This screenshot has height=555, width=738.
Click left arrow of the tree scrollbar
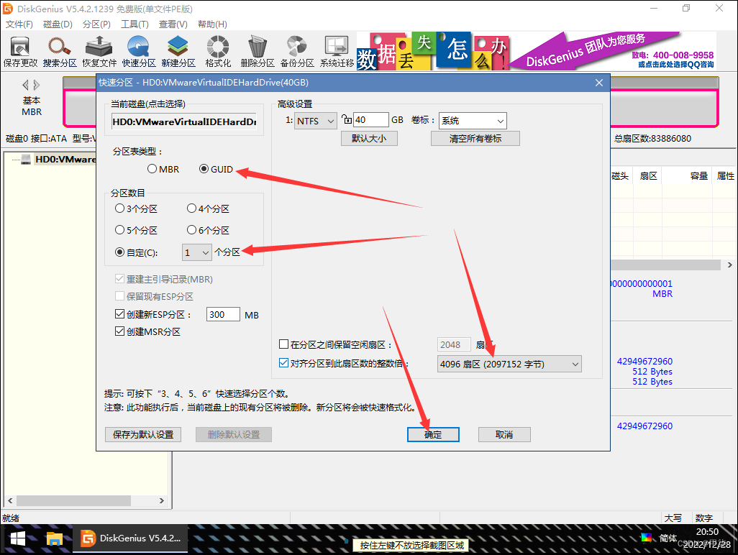(x=10, y=500)
